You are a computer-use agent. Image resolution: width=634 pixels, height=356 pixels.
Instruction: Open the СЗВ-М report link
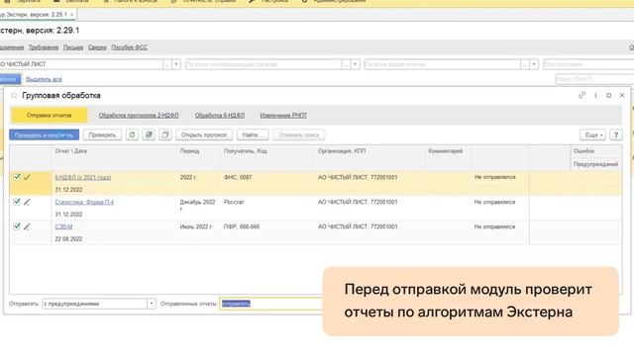[63, 226]
